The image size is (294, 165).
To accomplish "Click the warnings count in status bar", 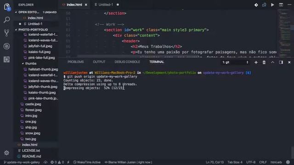I will tap(61, 162).
